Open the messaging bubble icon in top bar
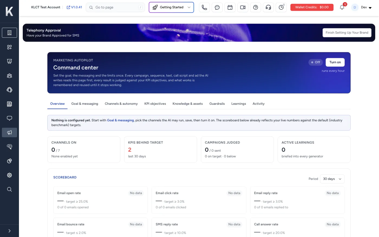Image resolution: width=379 pixels, height=237 pixels. 217,7
